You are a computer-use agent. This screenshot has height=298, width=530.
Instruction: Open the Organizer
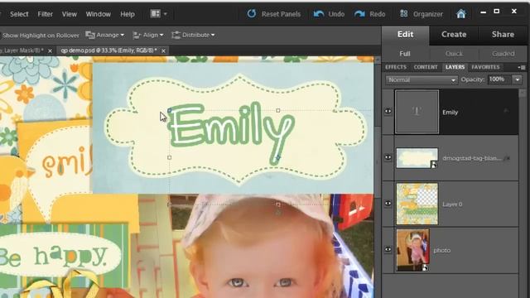click(x=422, y=14)
